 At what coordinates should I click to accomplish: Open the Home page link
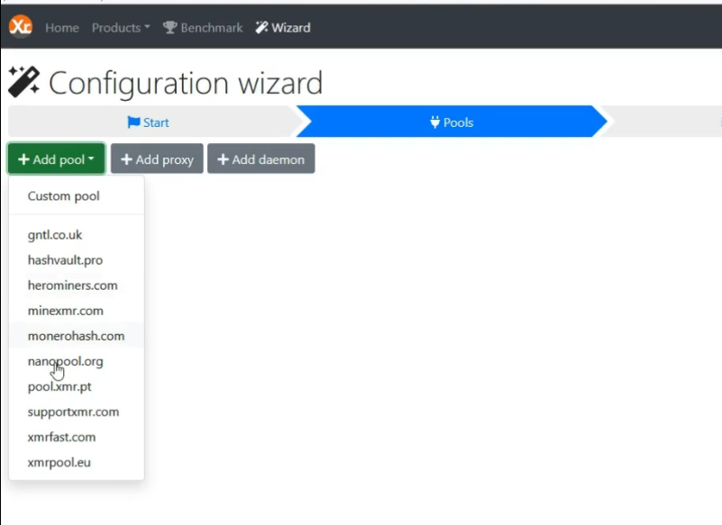61,28
